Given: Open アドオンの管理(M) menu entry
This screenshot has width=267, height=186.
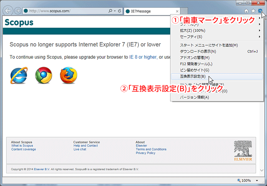Looking at the screenshot, I should click(217, 58).
